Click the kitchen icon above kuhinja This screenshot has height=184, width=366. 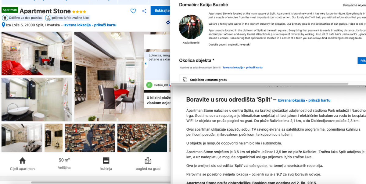tap(106, 161)
